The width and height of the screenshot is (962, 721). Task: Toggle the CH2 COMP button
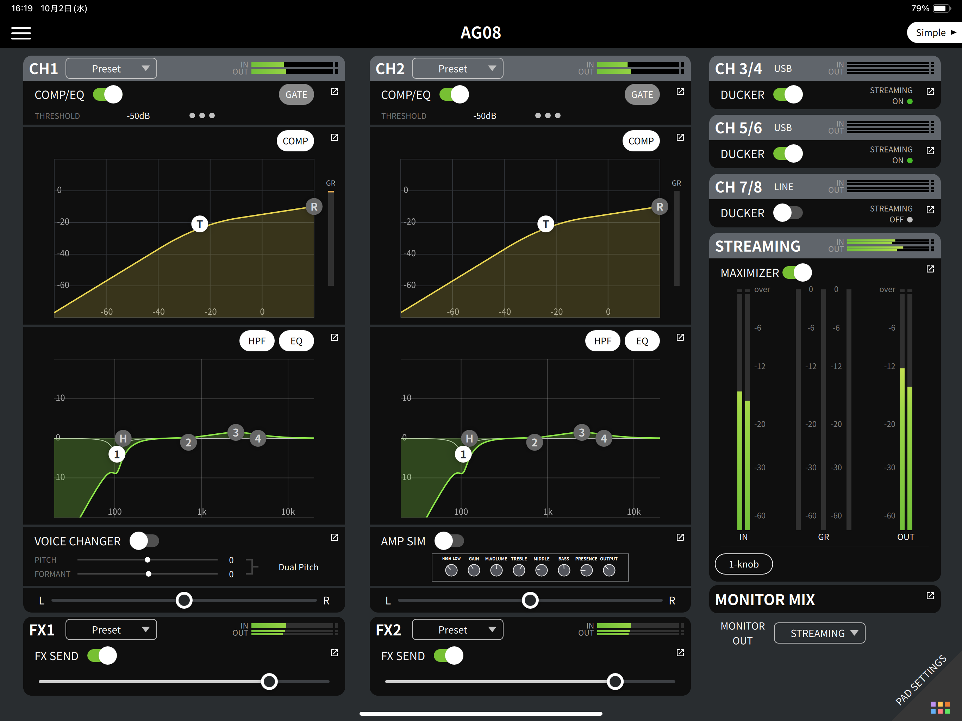(x=641, y=140)
